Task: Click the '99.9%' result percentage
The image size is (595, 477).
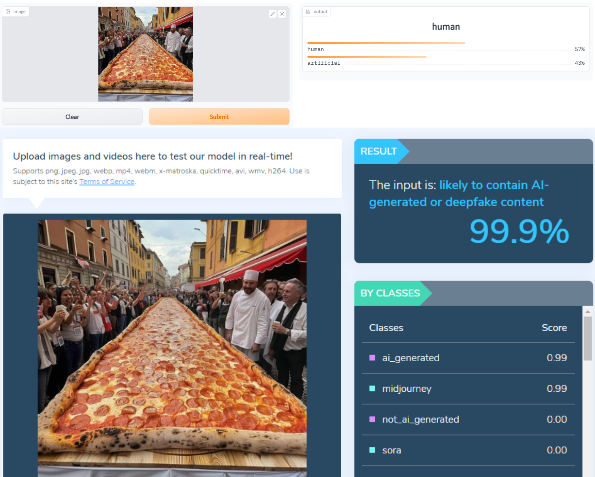Action: point(519,231)
